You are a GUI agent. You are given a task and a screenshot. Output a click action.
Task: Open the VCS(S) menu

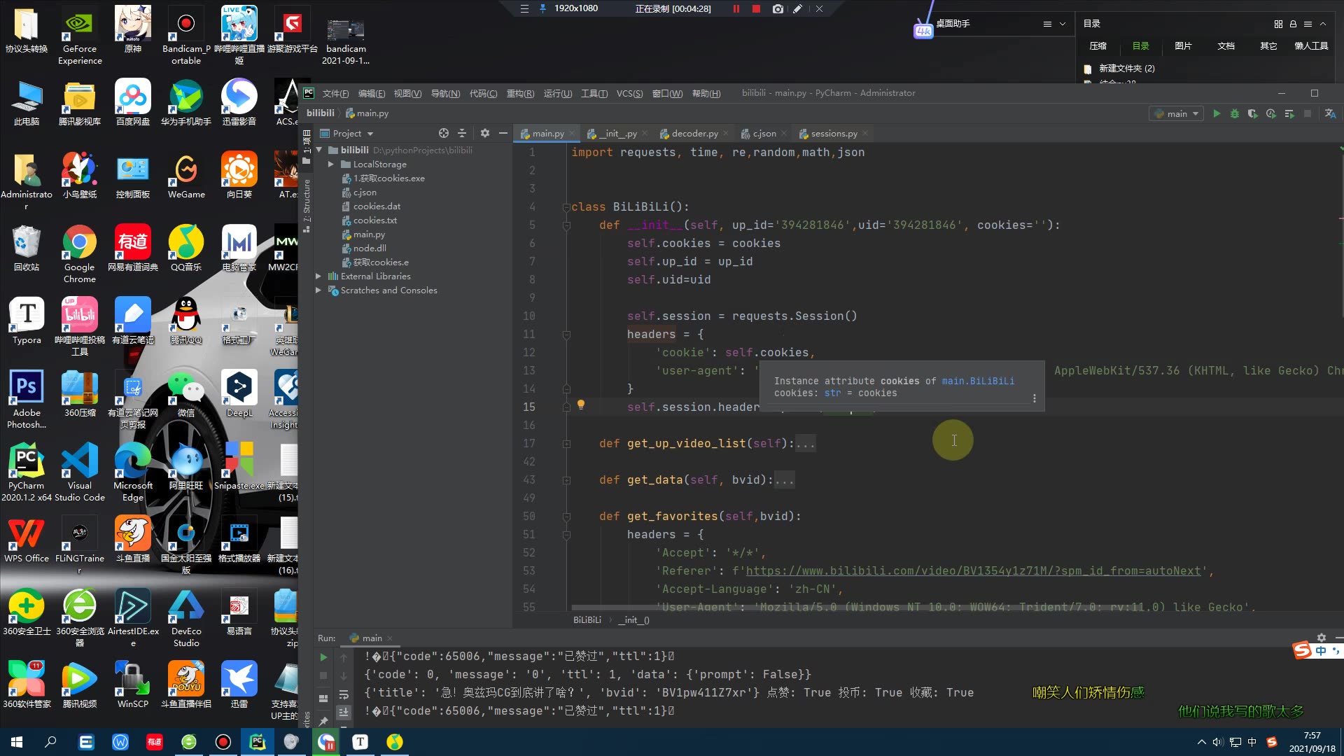click(629, 93)
